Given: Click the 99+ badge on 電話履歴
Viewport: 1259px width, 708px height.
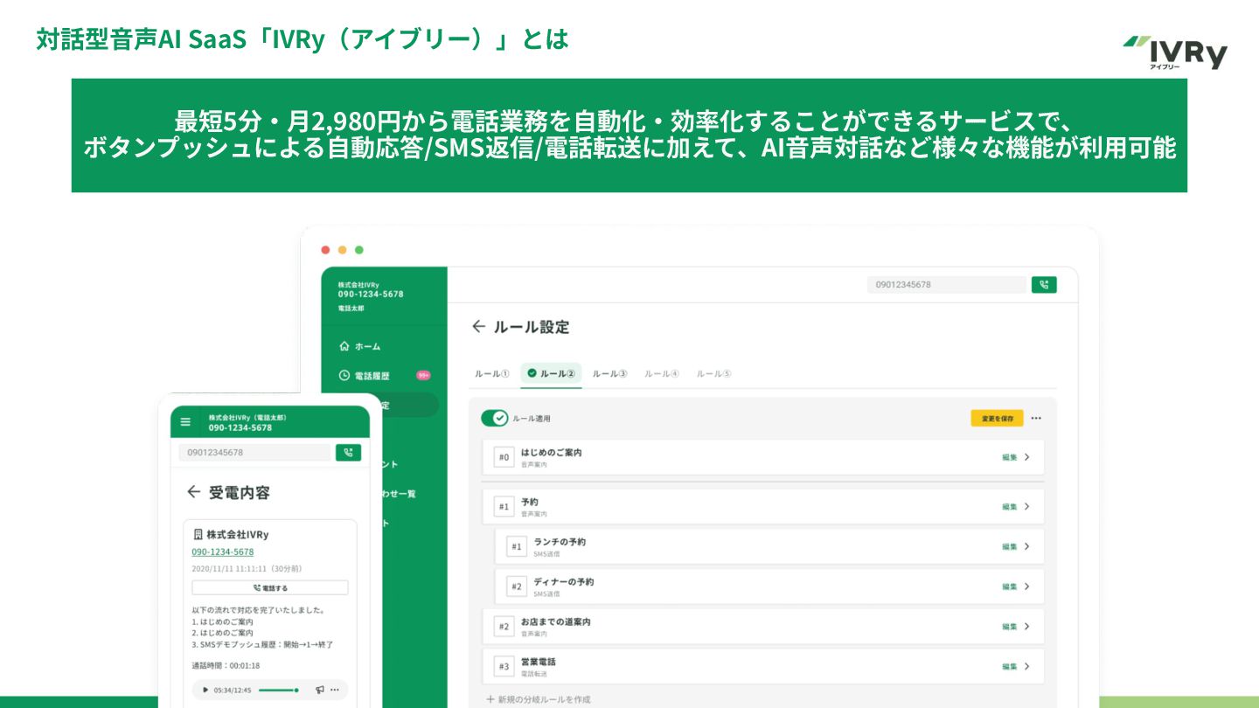Looking at the screenshot, I should [423, 375].
